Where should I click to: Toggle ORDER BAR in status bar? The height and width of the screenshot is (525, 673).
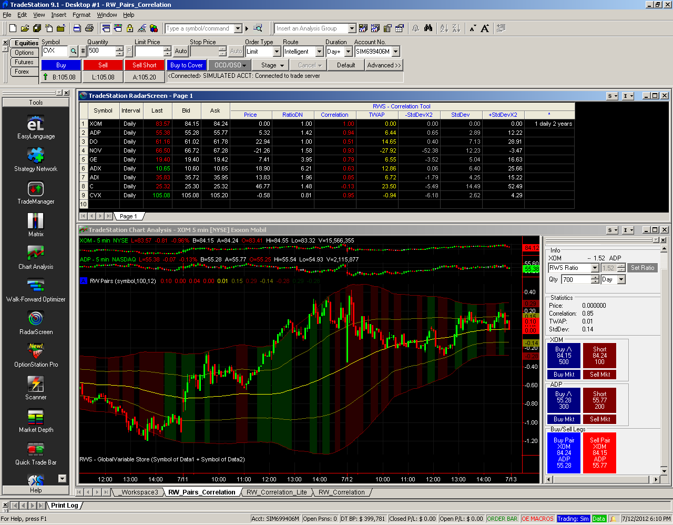[502, 519]
